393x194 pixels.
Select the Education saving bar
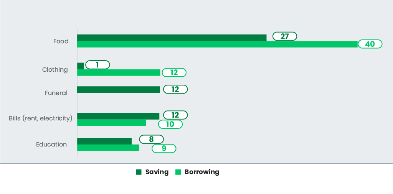[104, 141]
